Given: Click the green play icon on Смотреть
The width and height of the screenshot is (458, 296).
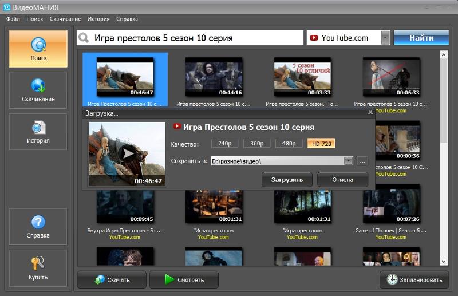Looking at the screenshot, I should point(169,279).
